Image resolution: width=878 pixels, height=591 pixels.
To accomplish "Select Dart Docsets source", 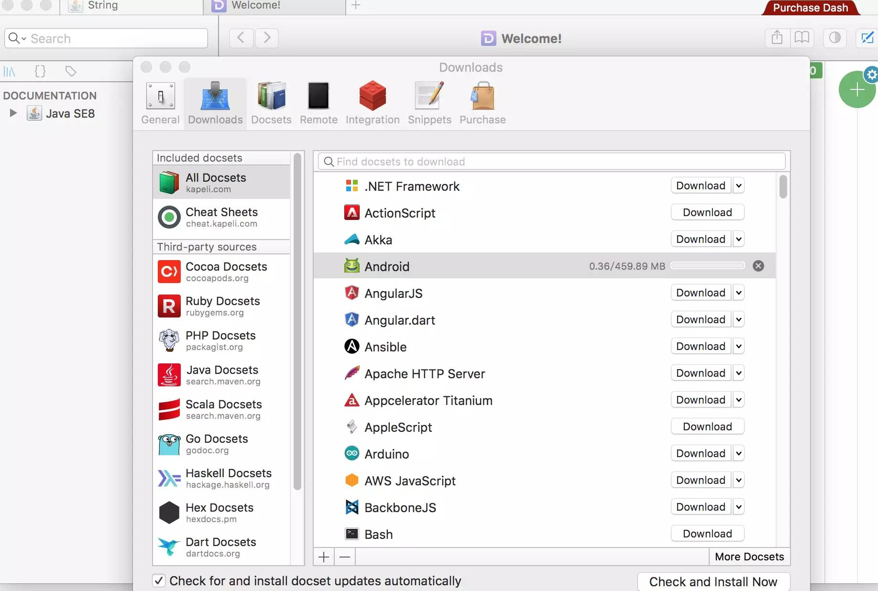I will pyautogui.click(x=221, y=547).
